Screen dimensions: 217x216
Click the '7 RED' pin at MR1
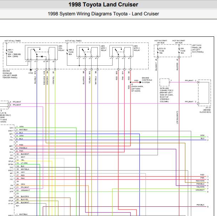coord(20,145)
